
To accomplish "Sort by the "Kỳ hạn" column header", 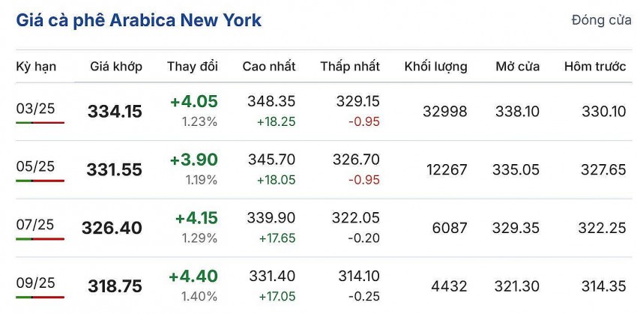I will 36,67.
